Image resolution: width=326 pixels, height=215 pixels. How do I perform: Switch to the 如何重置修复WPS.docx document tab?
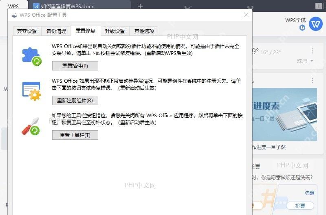pos(79,6)
